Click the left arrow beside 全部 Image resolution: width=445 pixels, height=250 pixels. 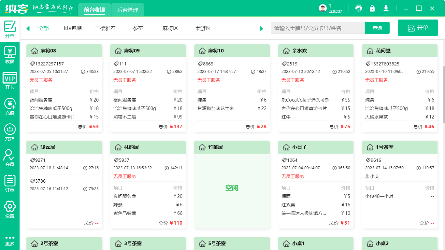28,28
